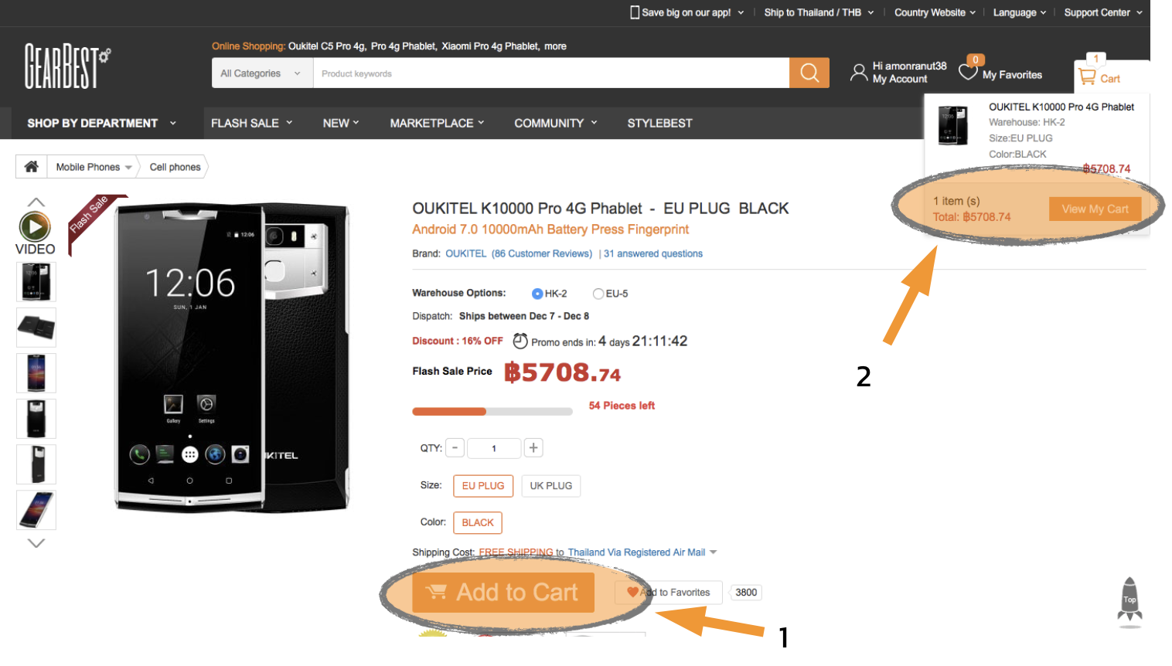The height and width of the screenshot is (666, 1172).
Task: Click the GearBest logo
Action: click(x=67, y=66)
